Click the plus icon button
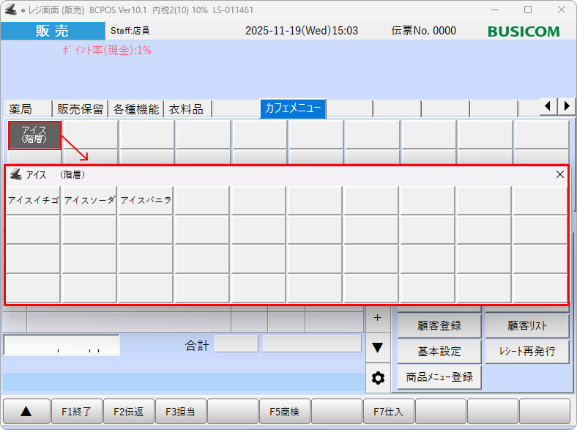The height and width of the screenshot is (430, 577). 378,317
